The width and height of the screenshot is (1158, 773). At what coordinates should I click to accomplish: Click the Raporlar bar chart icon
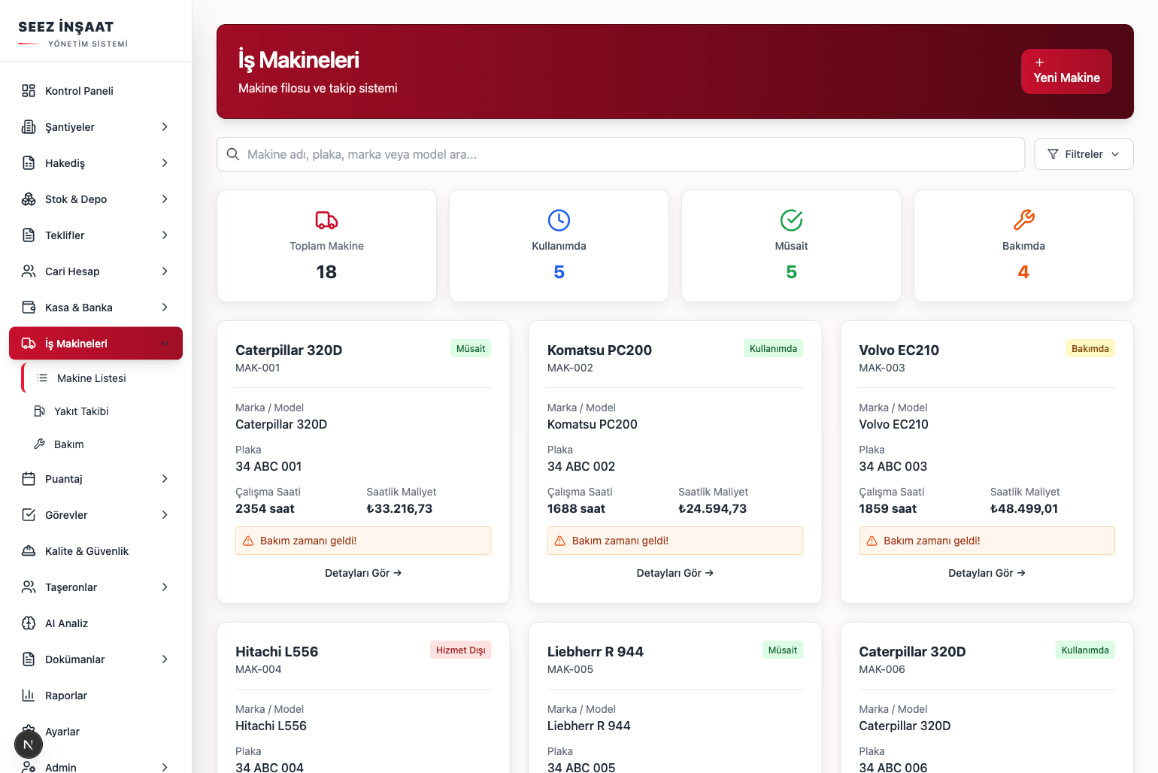pyautogui.click(x=29, y=696)
